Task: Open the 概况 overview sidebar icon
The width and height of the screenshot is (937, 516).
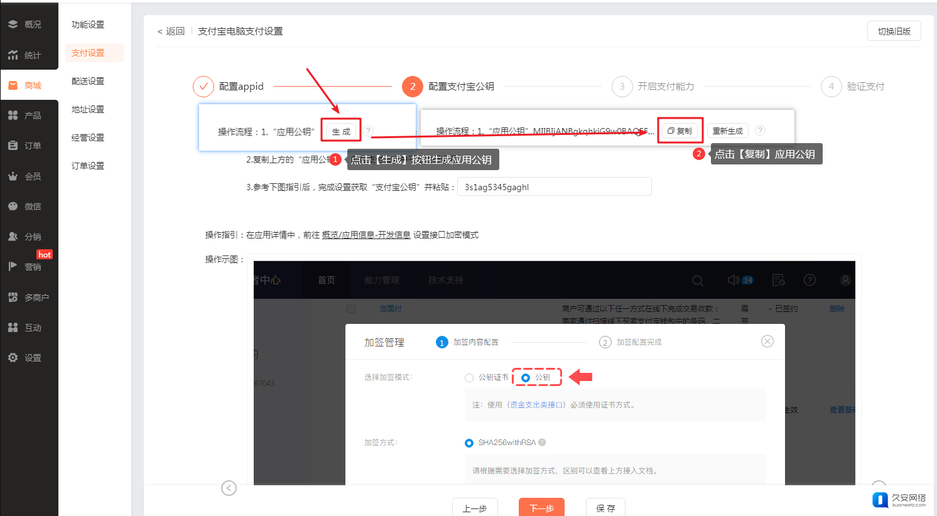Action: [13, 24]
